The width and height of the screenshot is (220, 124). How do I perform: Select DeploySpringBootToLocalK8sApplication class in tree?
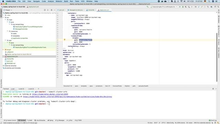point(29,27)
